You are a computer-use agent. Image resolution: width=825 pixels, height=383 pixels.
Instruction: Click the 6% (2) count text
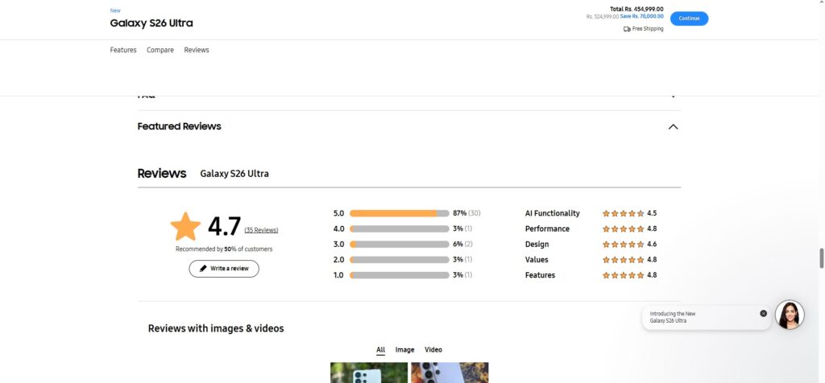pos(462,245)
